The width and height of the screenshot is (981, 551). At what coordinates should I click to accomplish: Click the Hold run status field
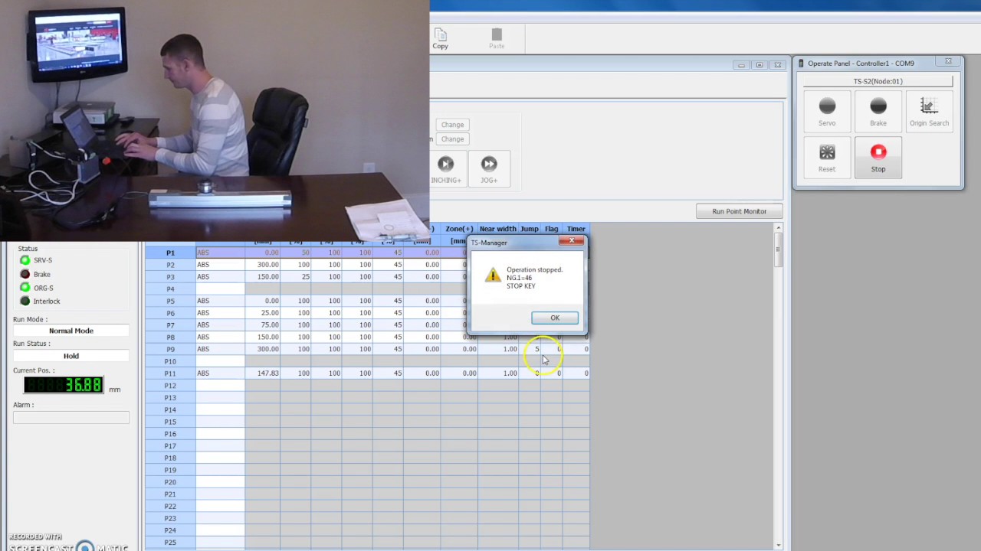point(71,356)
